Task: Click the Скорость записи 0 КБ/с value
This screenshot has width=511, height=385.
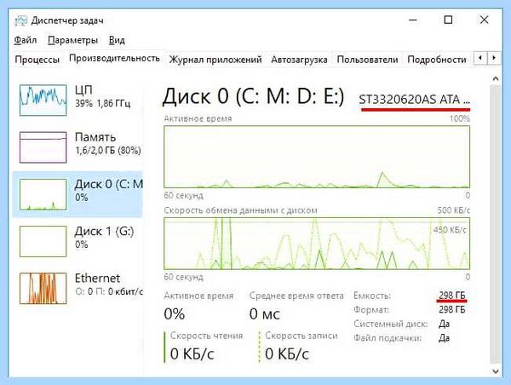Action: [287, 354]
